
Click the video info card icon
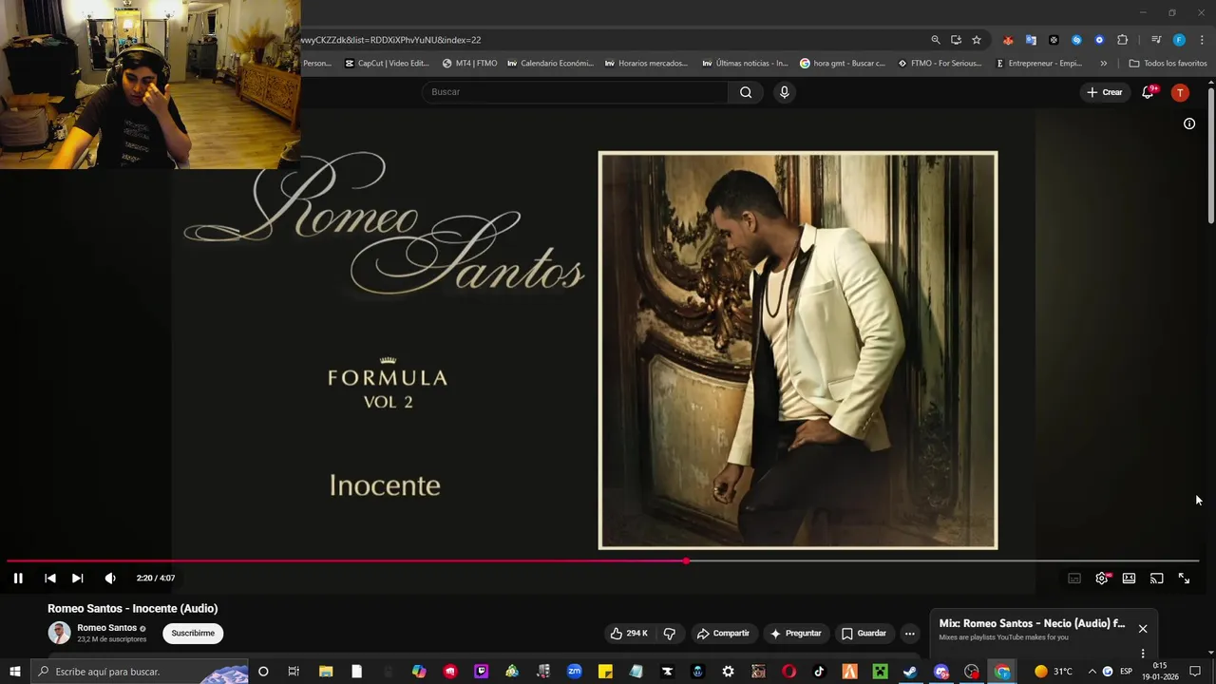pos(1188,123)
